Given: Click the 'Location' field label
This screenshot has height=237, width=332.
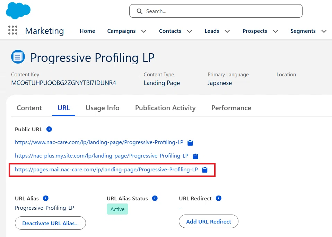Looking at the screenshot, I should tap(286, 75).
